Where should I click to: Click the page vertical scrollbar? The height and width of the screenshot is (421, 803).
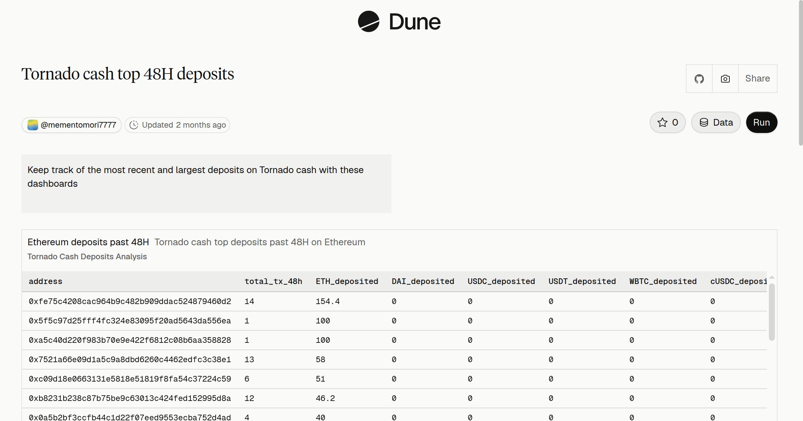[801, 73]
